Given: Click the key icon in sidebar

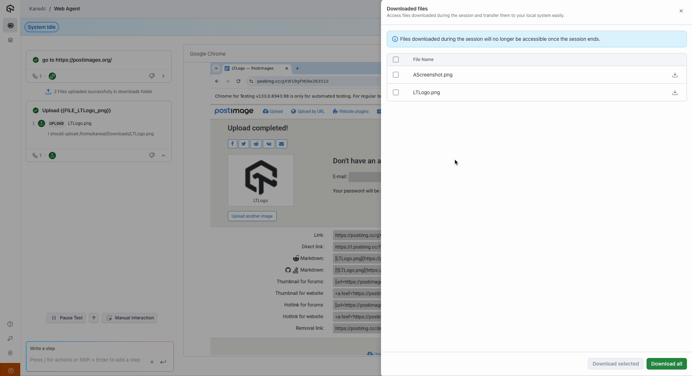Looking at the screenshot, I should tap(10, 338).
